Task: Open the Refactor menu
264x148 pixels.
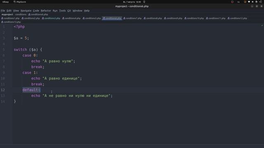Action: pos(46,11)
